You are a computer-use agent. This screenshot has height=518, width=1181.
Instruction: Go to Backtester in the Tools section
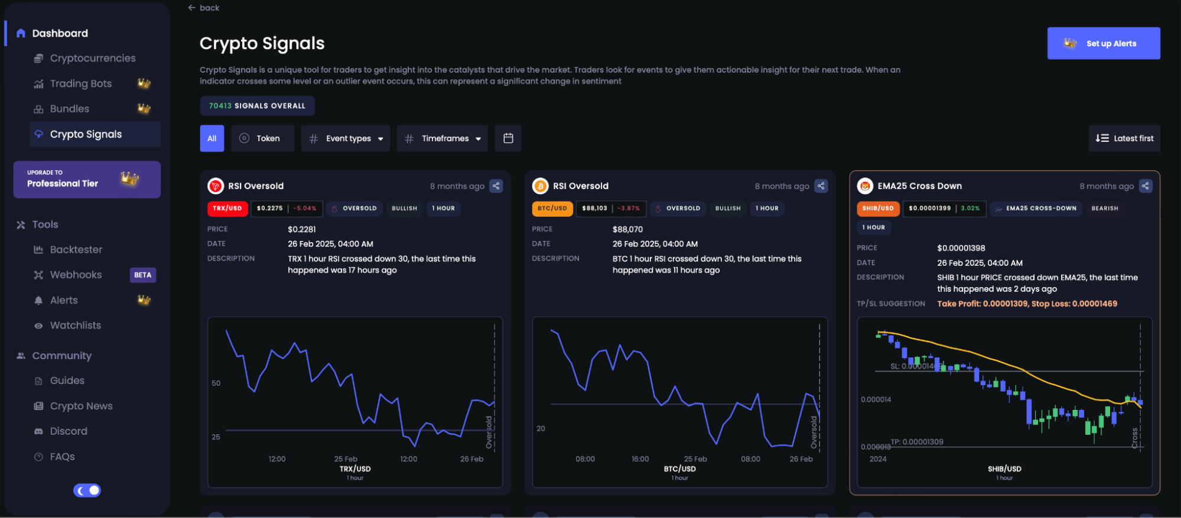click(x=76, y=250)
